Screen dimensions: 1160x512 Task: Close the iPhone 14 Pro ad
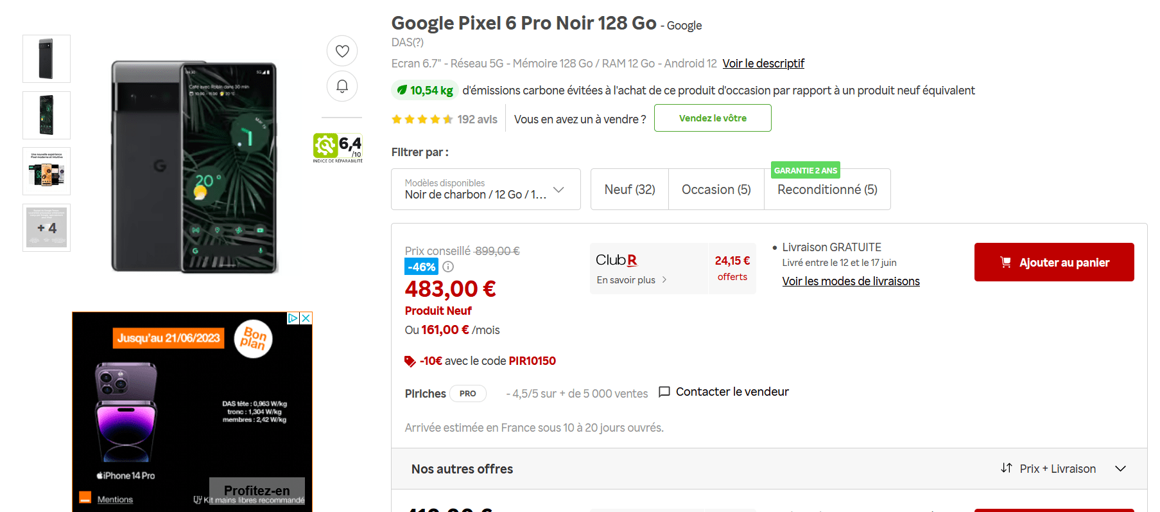click(306, 318)
